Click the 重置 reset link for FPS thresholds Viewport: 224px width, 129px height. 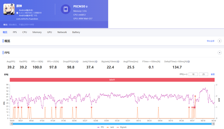pyautogui.click(x=213, y=74)
